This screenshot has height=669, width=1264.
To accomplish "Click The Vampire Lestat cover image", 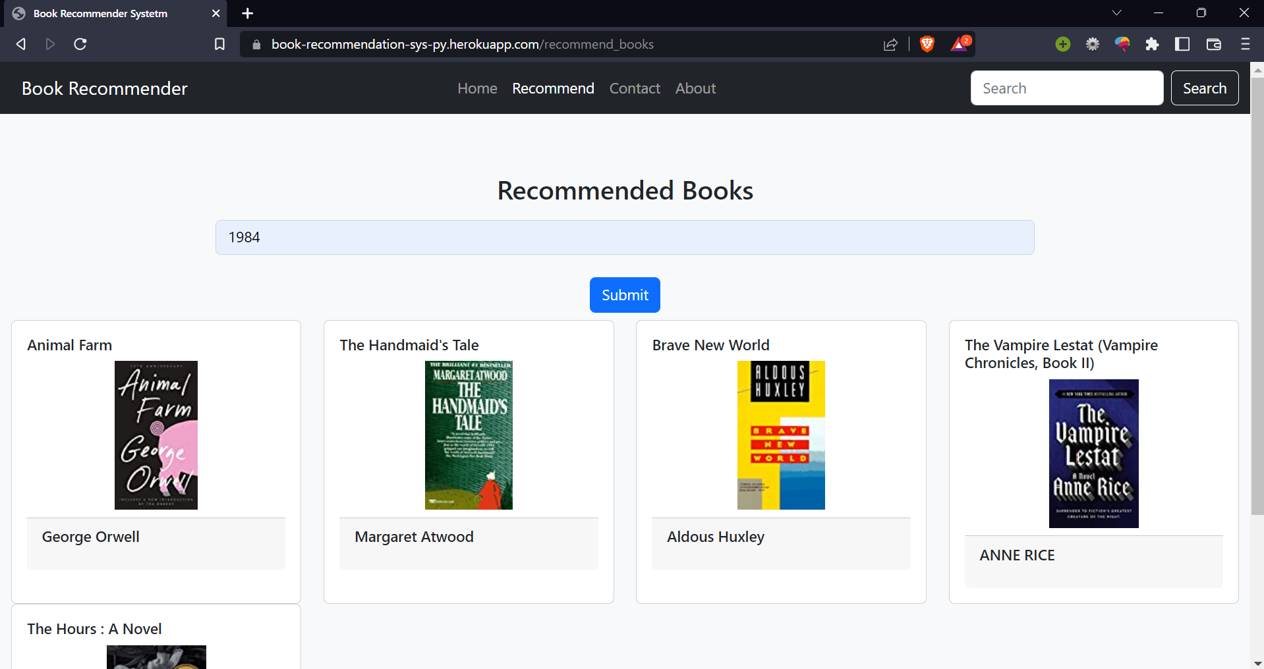I will [1094, 454].
